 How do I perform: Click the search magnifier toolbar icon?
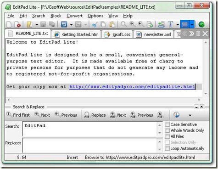point(123,24)
